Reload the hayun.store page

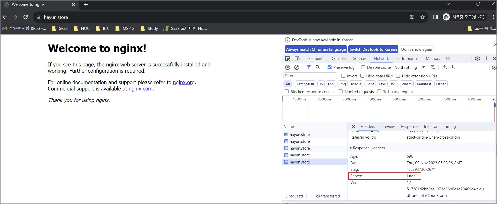[26, 17]
